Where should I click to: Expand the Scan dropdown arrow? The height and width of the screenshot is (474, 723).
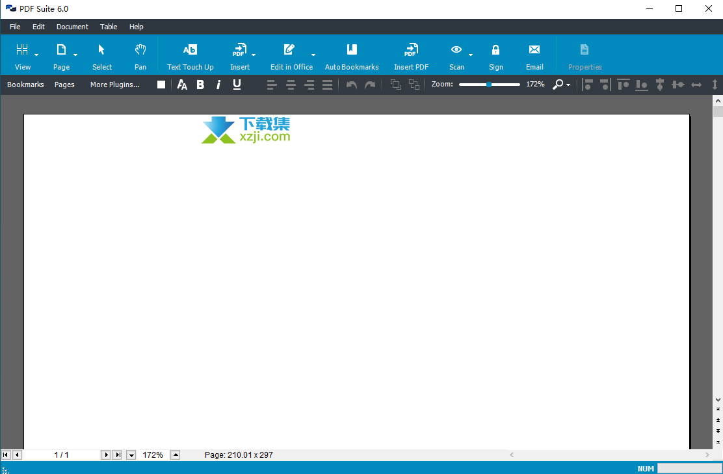tap(471, 55)
